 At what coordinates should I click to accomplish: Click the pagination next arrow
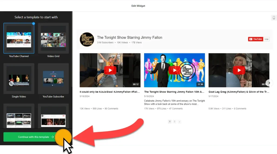(179, 122)
